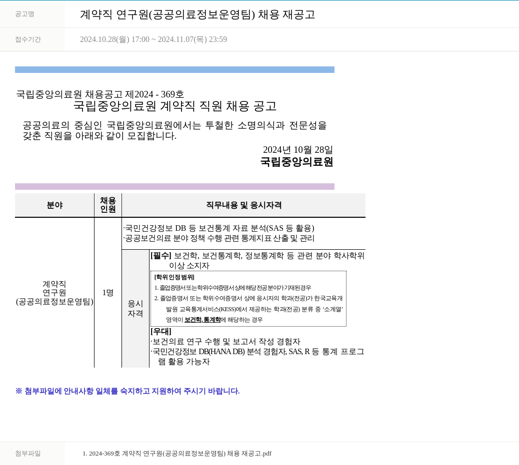
Task: Click the bold 국립중앙의료원 signature below the date
Action: 296,162
